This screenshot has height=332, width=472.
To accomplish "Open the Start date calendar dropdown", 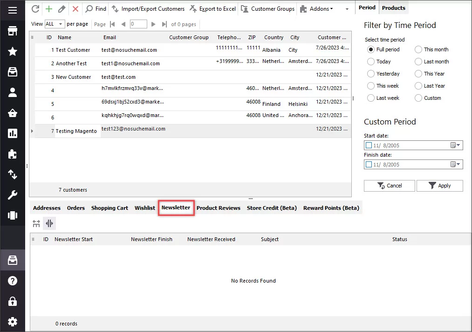I will [x=455, y=145].
